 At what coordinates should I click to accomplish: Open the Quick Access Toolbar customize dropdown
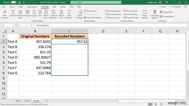pyautogui.click(x=34, y=2)
